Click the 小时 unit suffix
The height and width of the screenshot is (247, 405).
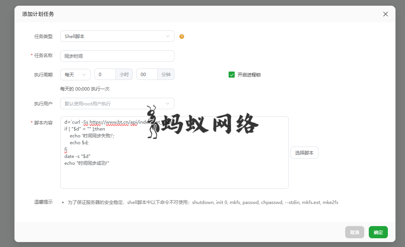(x=124, y=75)
